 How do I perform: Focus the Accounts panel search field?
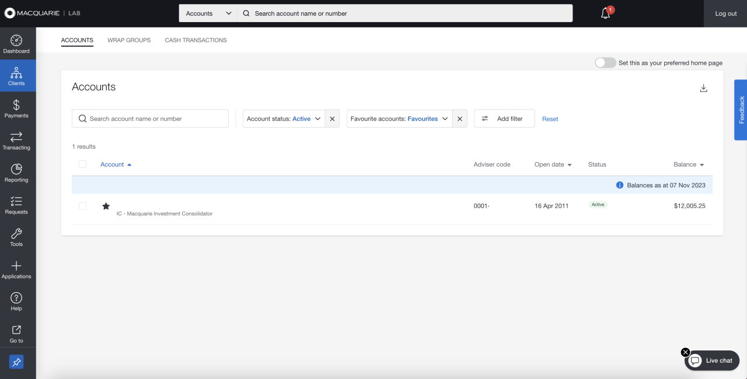[x=150, y=118]
